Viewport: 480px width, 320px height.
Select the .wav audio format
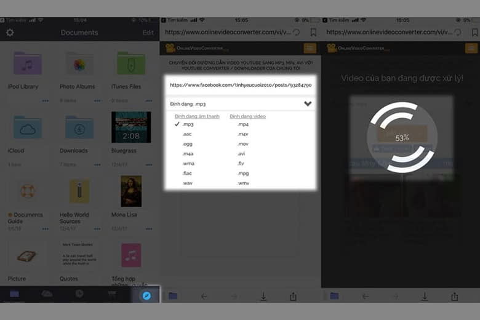(x=187, y=183)
